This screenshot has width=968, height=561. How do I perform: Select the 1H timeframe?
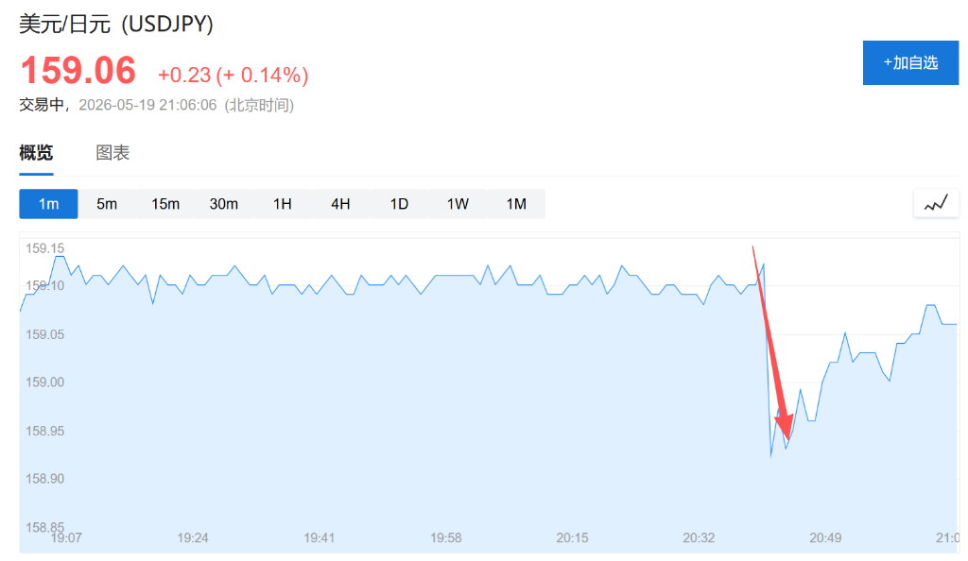point(282,204)
